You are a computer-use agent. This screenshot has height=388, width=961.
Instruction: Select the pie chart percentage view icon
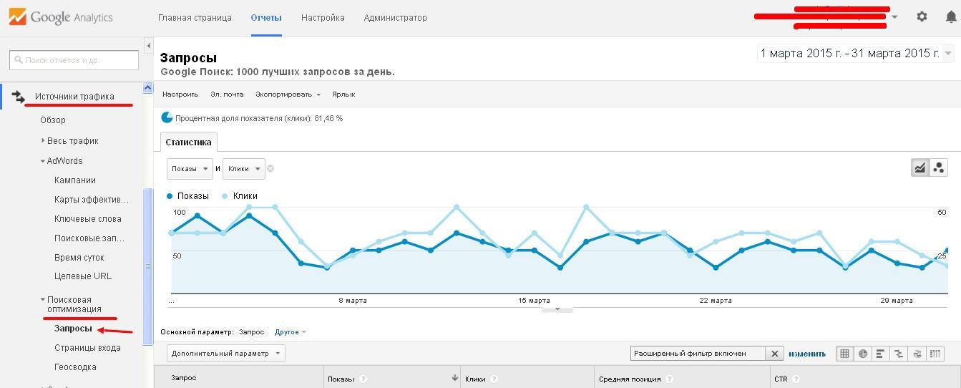[863, 354]
